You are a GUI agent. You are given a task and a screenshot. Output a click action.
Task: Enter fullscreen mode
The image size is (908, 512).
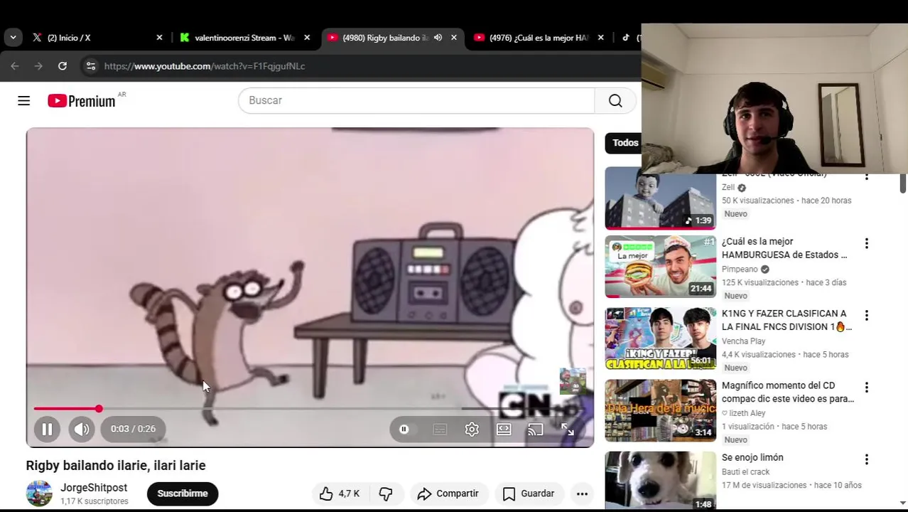point(568,430)
